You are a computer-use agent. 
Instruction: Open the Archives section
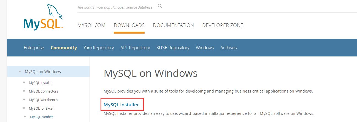click(229, 48)
